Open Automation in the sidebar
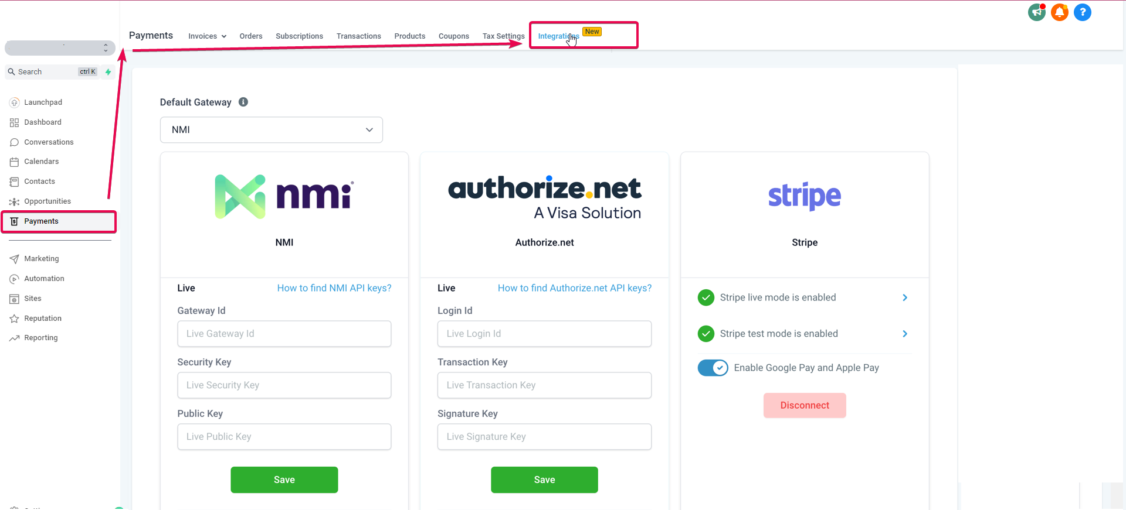The height and width of the screenshot is (510, 1126). click(44, 279)
